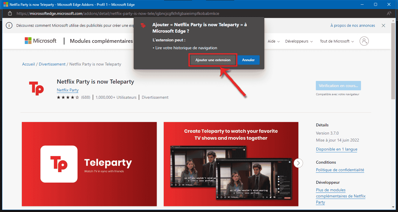Screen dimensions: 398x212
Task: Click the Teleparty Tp extension logo
Action: 36,88
